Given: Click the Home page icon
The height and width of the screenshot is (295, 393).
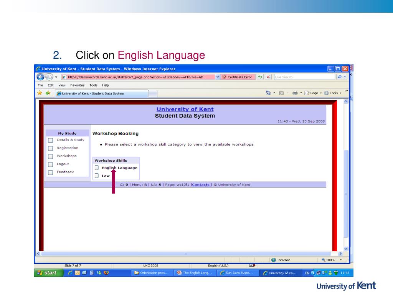Looking at the screenshot, I should (268, 93).
